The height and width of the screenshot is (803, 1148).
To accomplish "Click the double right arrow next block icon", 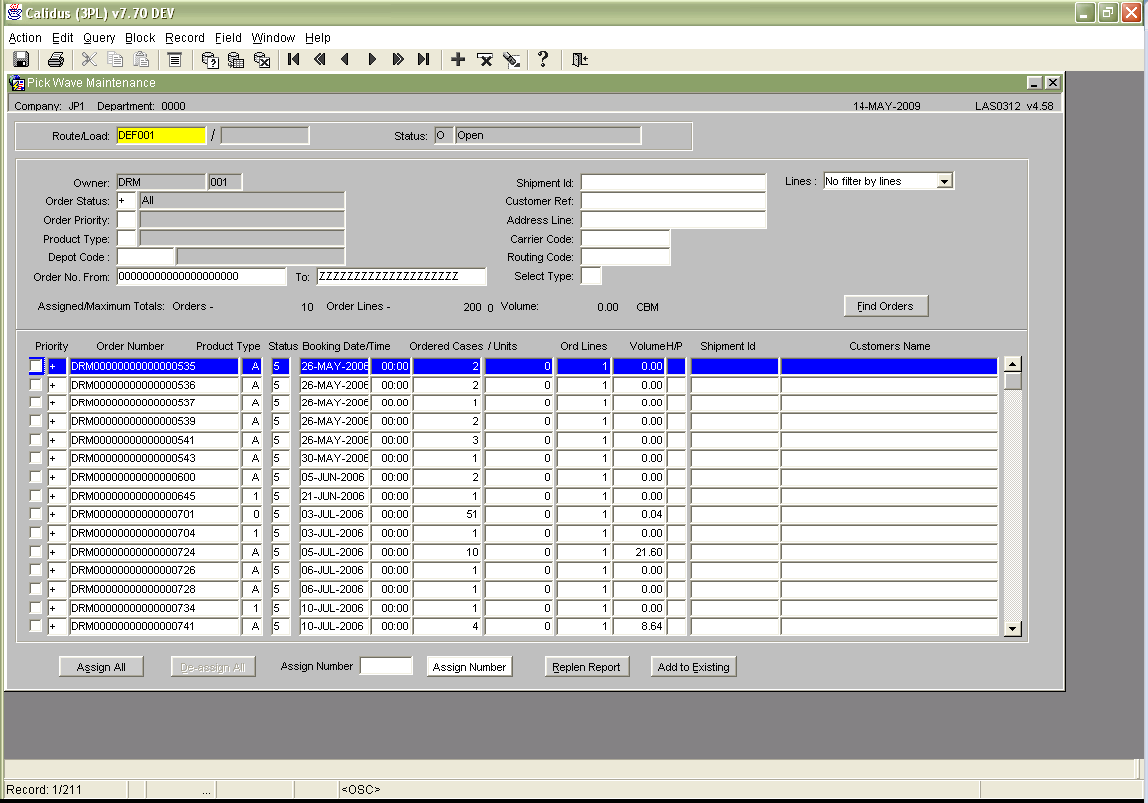I will pyautogui.click(x=397, y=59).
